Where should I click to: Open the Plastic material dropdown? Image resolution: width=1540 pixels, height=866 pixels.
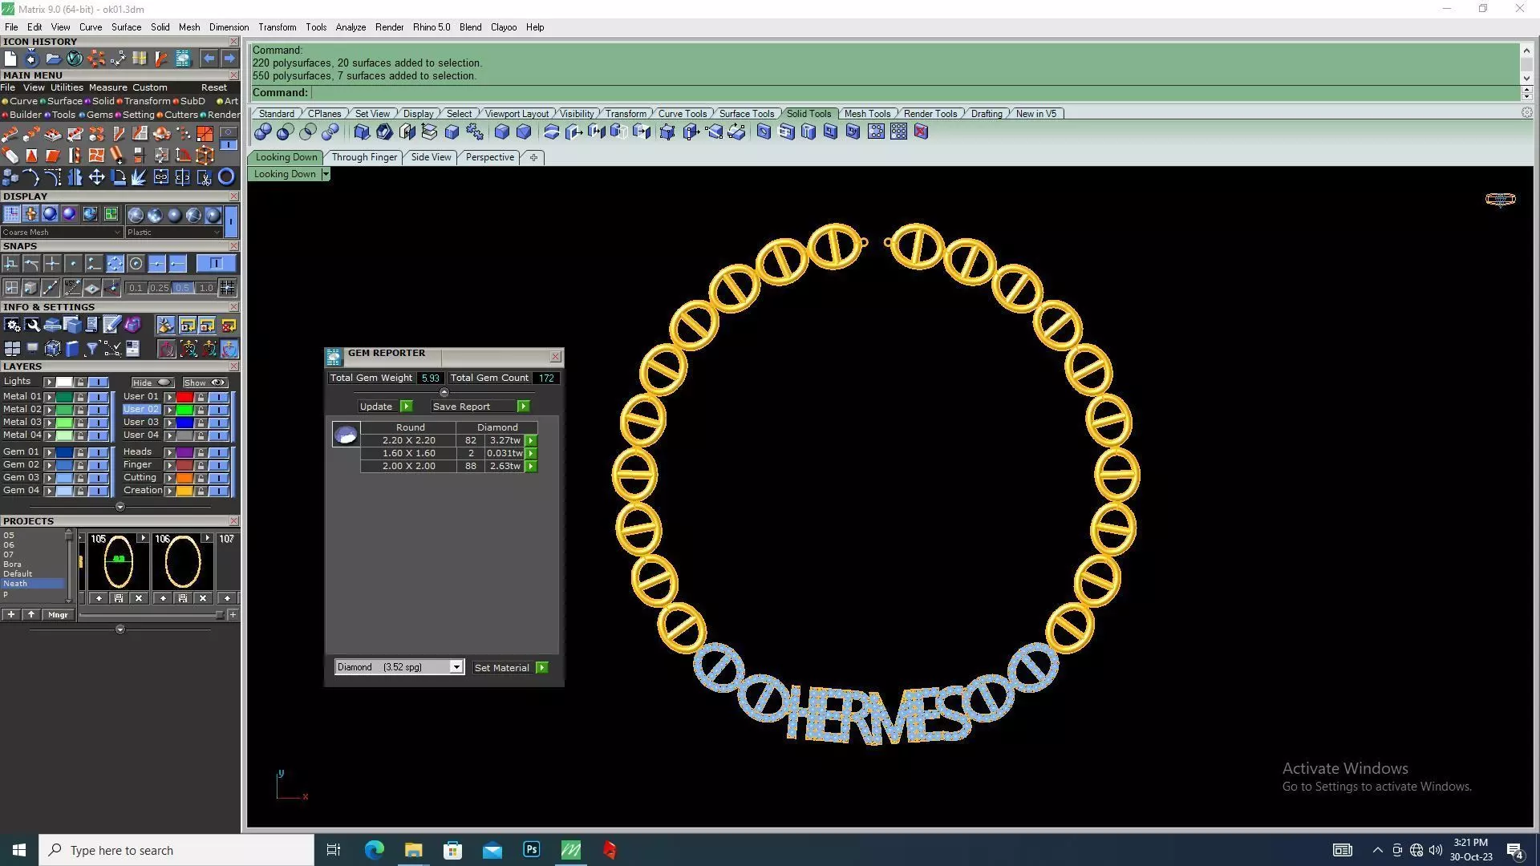click(x=173, y=233)
